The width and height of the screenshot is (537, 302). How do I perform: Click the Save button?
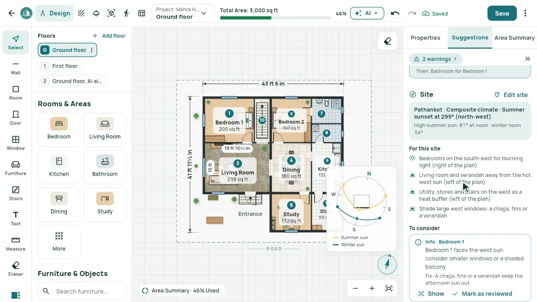(x=502, y=13)
